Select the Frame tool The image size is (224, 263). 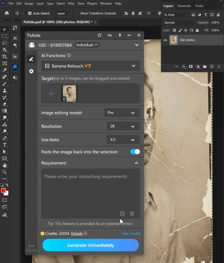coord(4,63)
